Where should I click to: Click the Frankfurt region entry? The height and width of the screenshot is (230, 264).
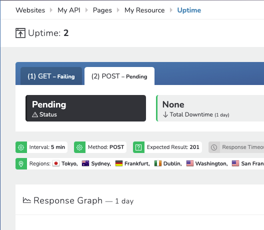tap(132, 163)
